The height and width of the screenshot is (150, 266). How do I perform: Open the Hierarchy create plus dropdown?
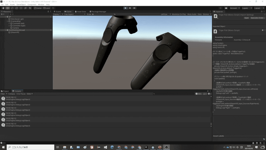2,14
